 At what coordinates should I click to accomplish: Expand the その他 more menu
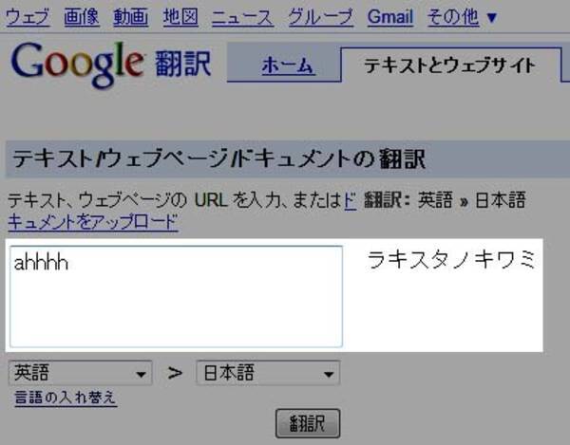point(462,17)
